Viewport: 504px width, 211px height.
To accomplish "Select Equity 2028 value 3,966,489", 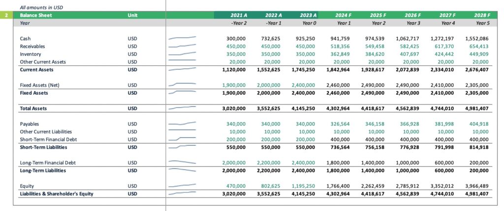I will click(477, 186).
